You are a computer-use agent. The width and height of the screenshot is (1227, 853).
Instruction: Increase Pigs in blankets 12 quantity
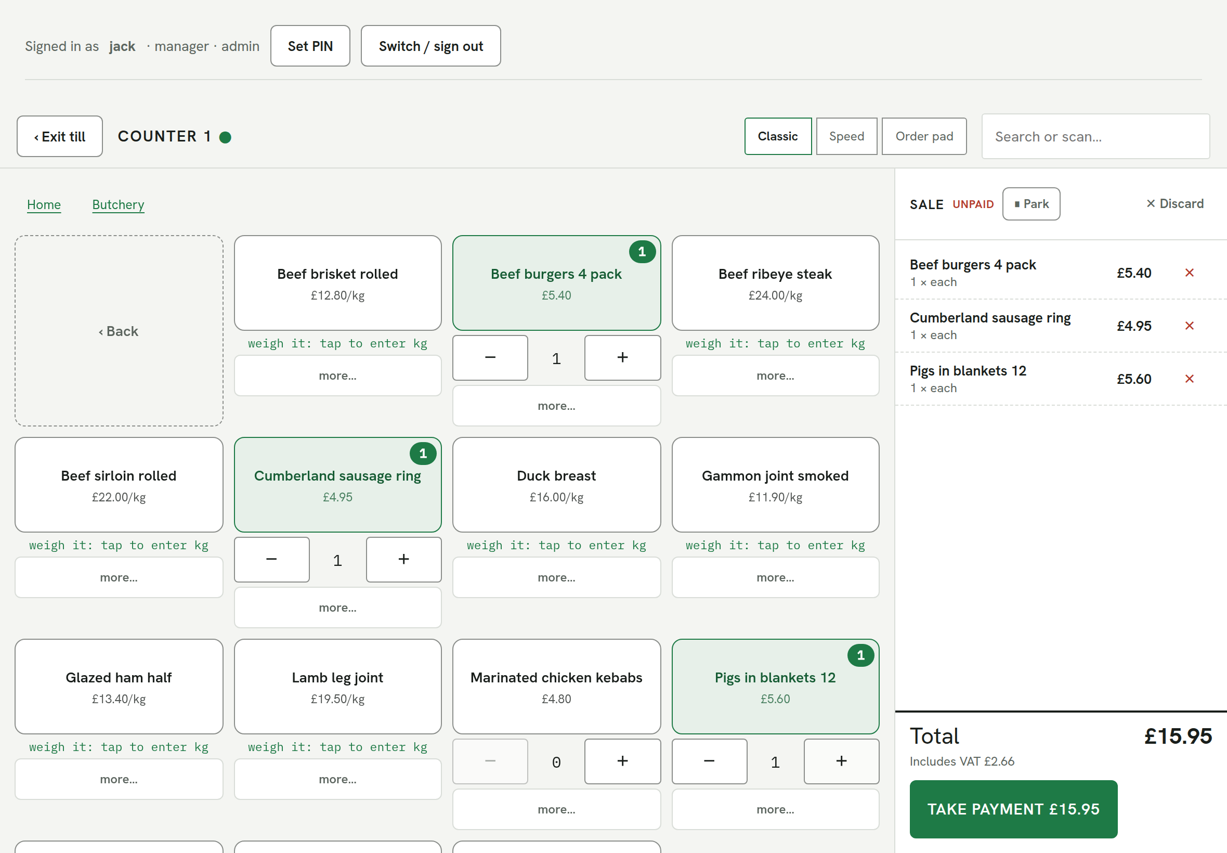coord(841,761)
